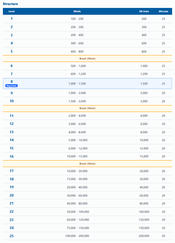Click the Minutes column header
175x243 pixels.
(163, 11)
